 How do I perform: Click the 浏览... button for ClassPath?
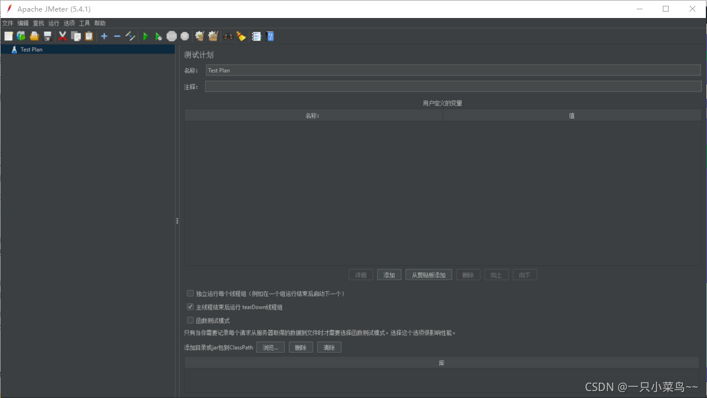coord(270,347)
